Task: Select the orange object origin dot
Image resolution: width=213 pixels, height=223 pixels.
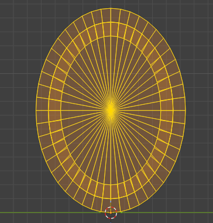Action: coord(111,212)
